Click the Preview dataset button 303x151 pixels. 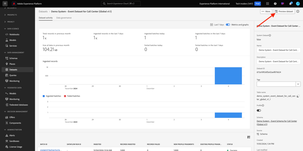point(284,11)
